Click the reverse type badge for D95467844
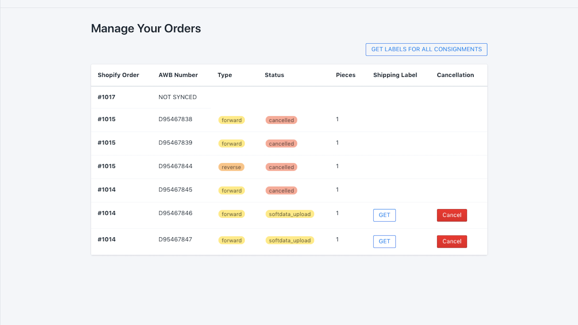The width and height of the screenshot is (578, 325). point(231,167)
